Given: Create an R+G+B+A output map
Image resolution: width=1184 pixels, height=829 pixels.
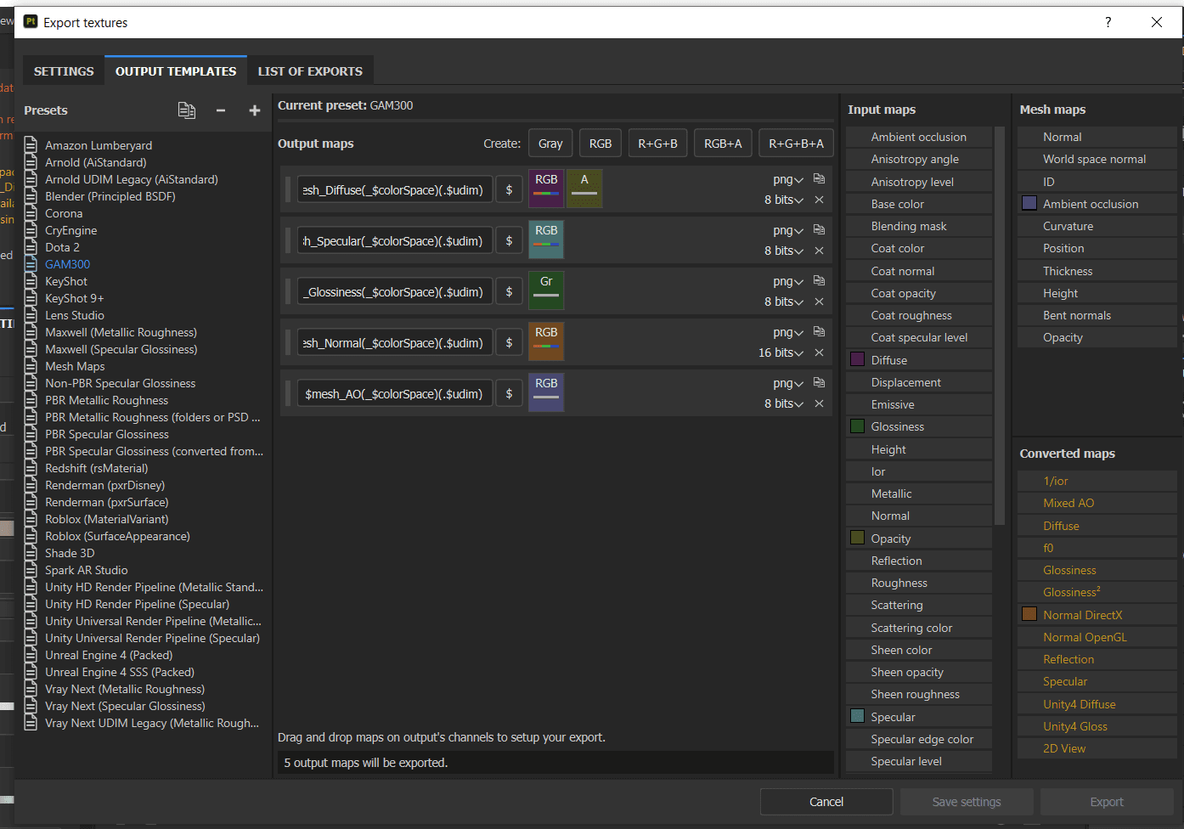Looking at the screenshot, I should pos(796,144).
